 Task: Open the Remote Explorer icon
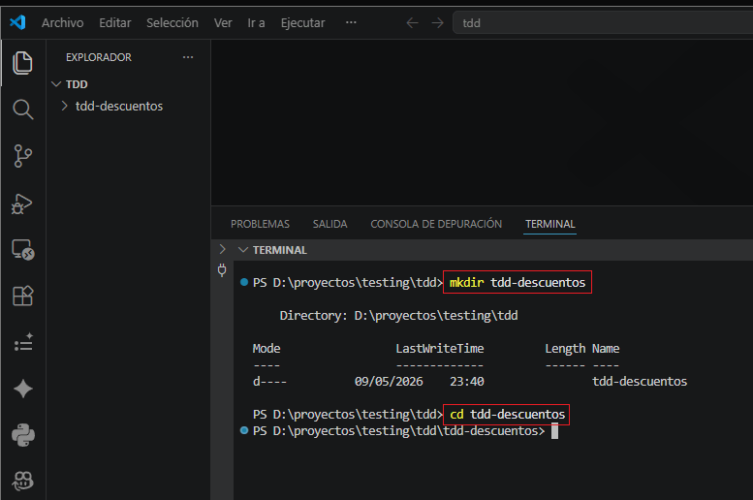coord(23,250)
